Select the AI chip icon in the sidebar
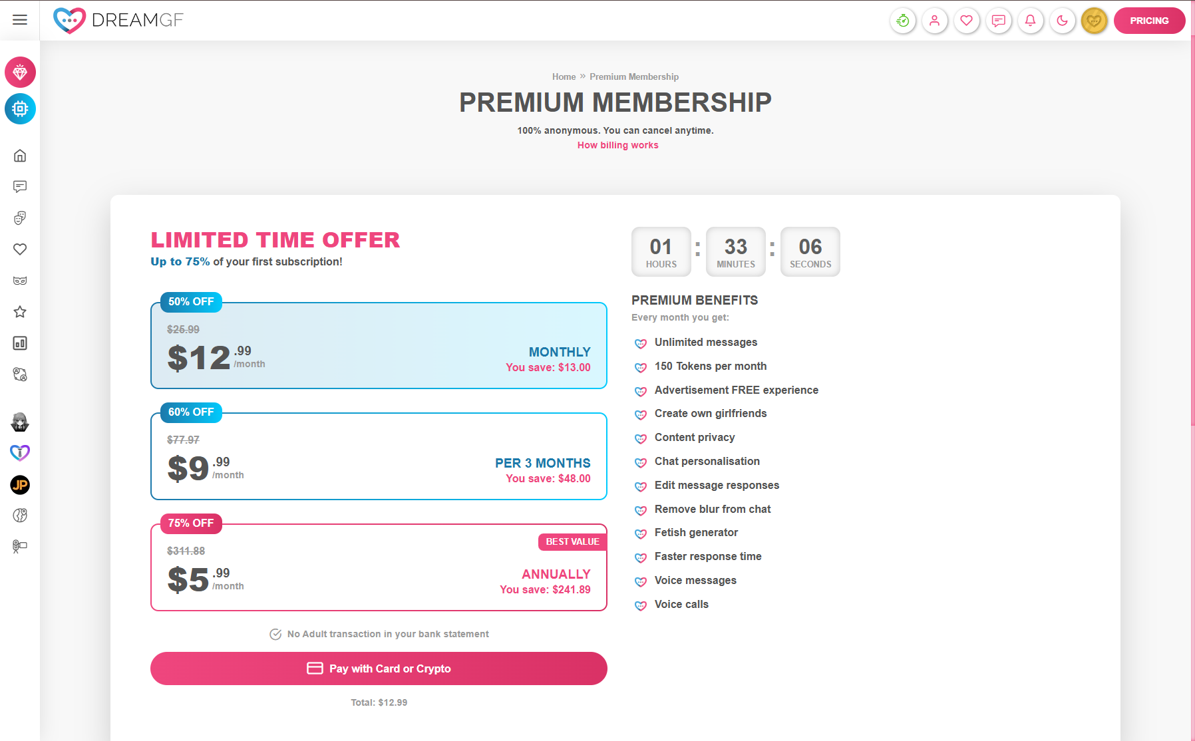 (x=20, y=109)
